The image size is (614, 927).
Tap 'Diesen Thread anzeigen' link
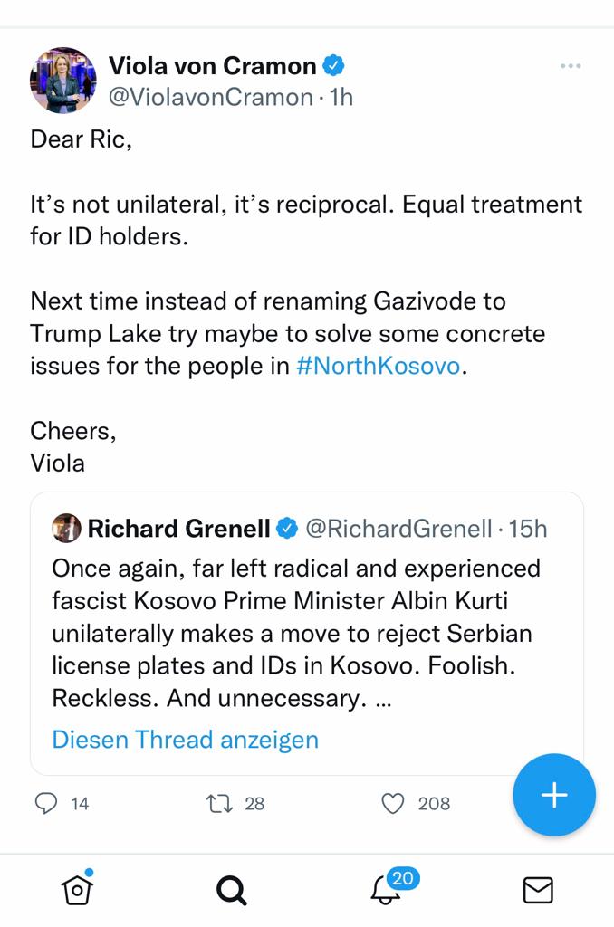(185, 740)
